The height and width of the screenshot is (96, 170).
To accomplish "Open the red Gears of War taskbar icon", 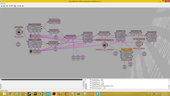I will pos(54,94).
